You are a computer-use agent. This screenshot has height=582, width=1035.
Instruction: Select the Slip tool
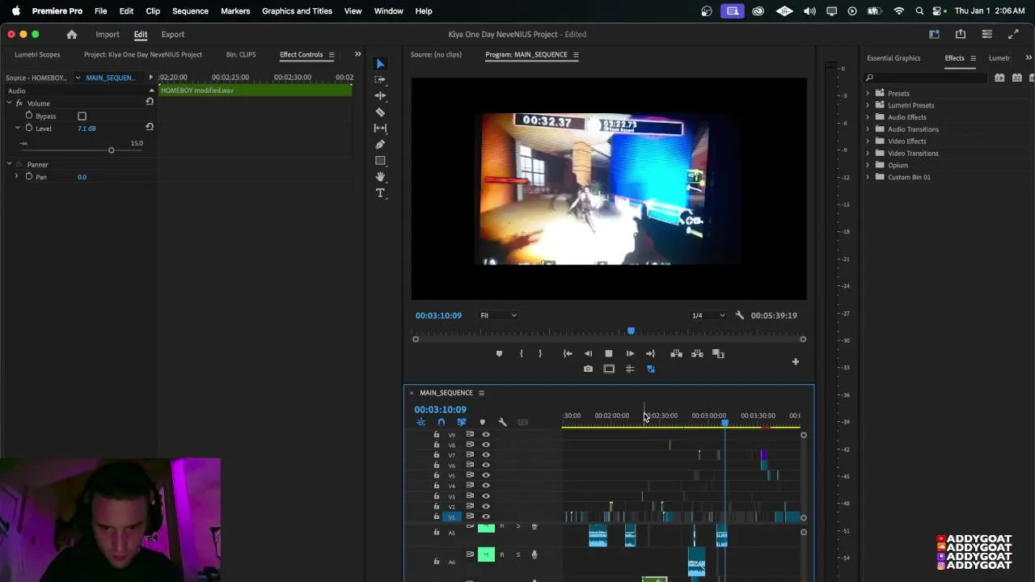[380, 128]
